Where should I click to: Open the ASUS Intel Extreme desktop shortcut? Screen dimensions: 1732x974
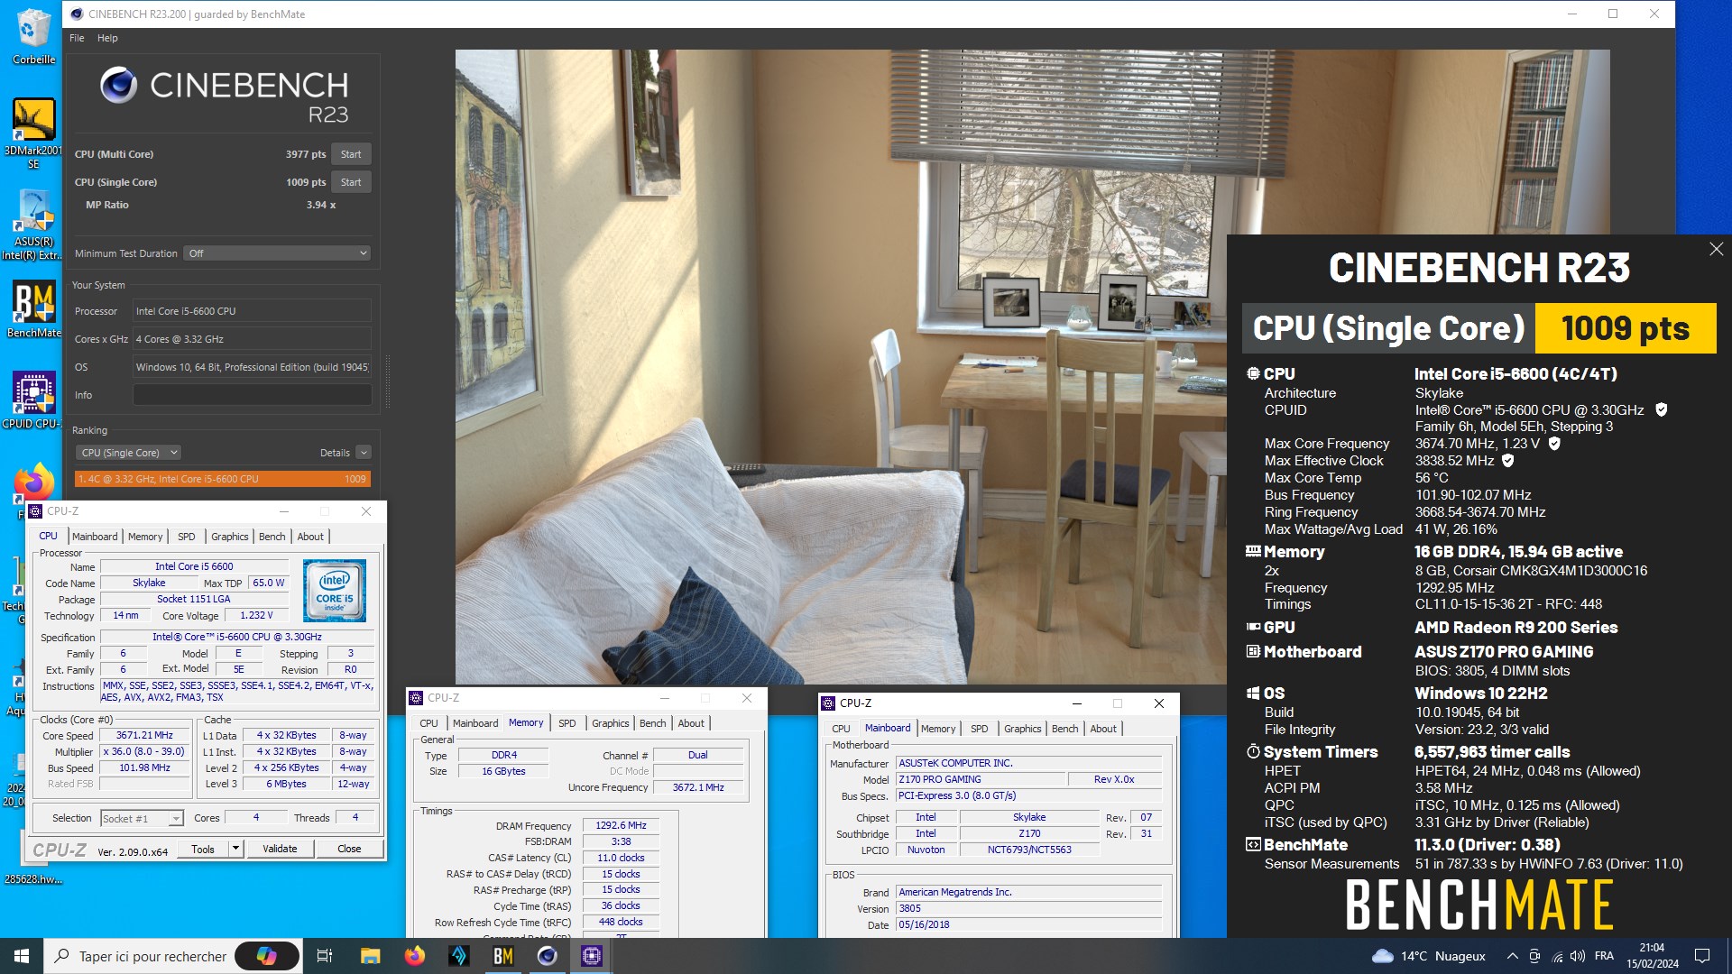click(33, 225)
